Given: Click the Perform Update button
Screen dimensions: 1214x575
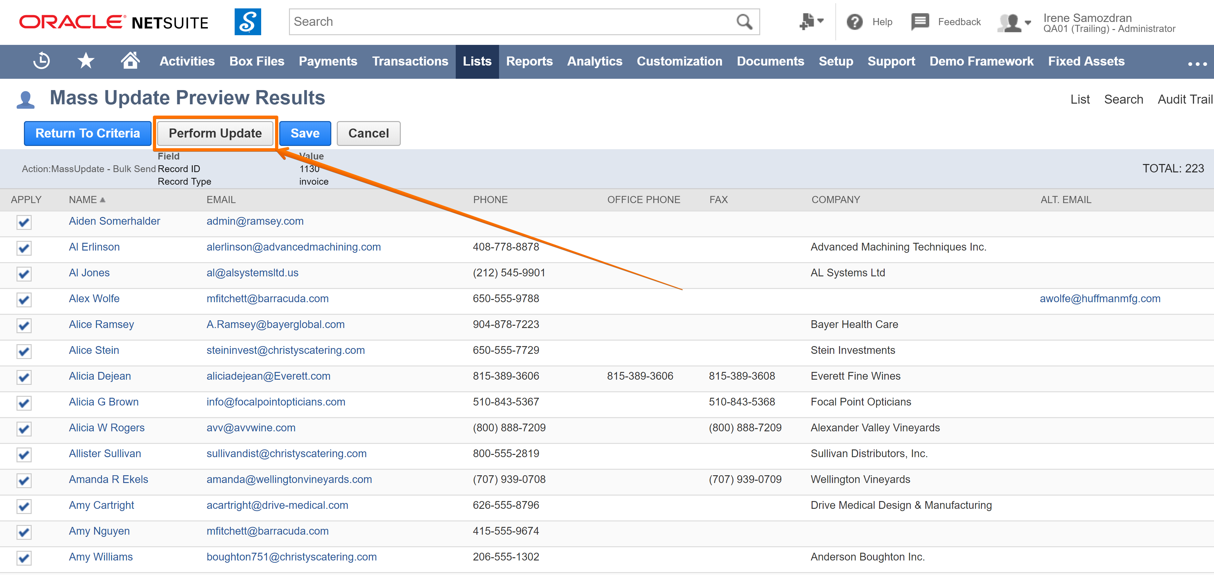Looking at the screenshot, I should point(215,133).
